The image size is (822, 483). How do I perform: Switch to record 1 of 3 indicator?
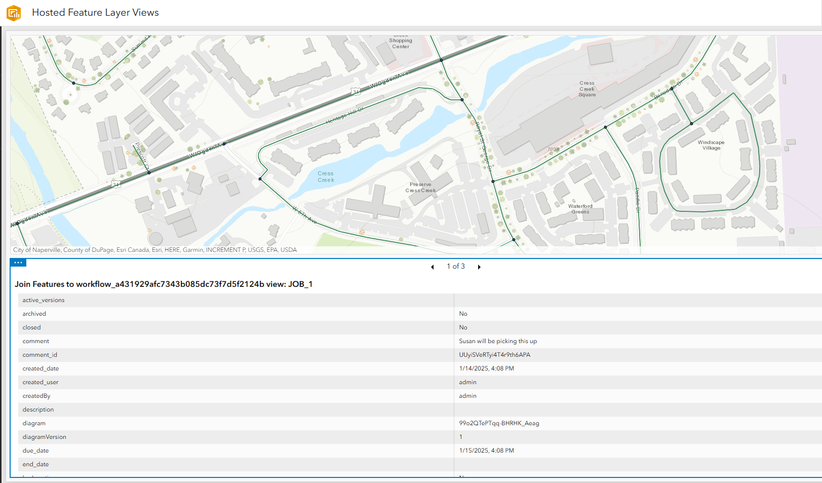[455, 266]
